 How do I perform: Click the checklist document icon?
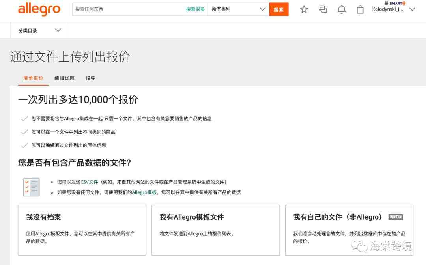[31, 187]
